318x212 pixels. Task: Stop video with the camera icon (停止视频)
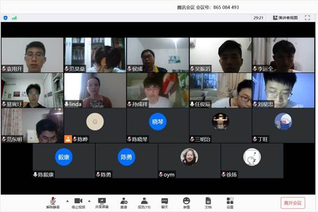[x=78, y=203]
